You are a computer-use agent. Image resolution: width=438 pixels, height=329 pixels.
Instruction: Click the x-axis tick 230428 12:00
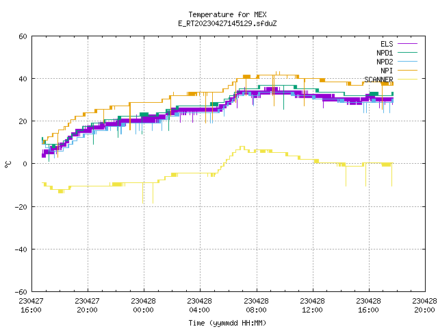pyautogui.click(x=312, y=306)
